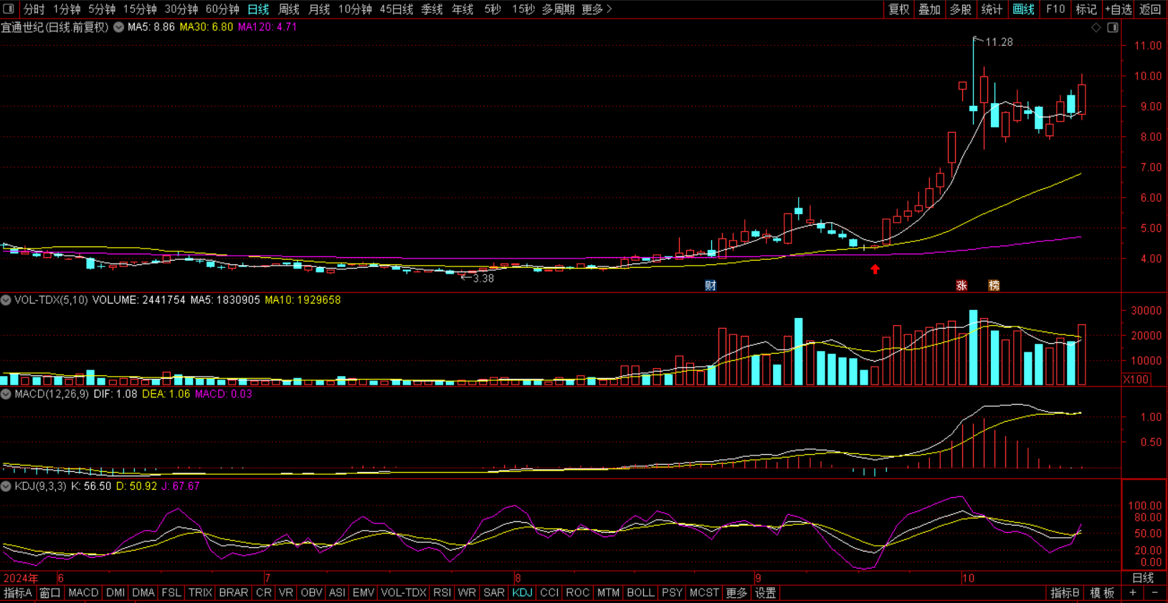This screenshot has width=1168, height=603.
Task: Open the MACD(12,26,9) indicator dropdown arrow
Action: [6, 394]
